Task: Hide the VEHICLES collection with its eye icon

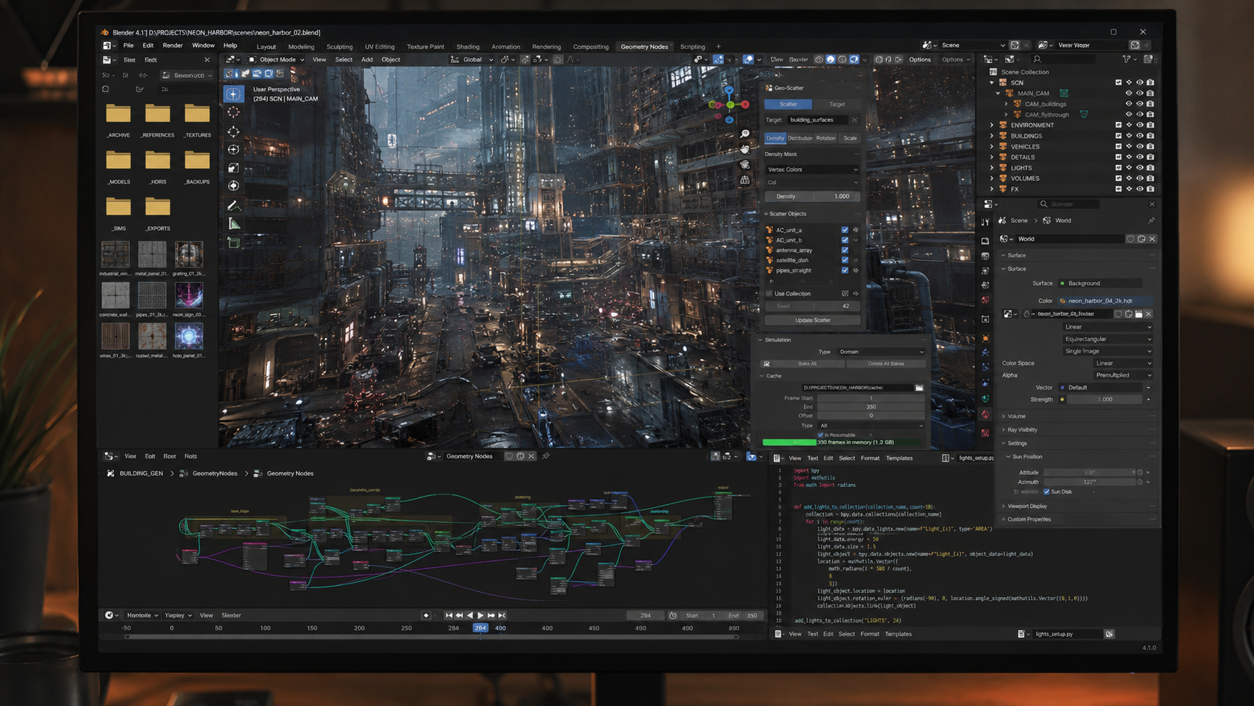Action: [x=1139, y=146]
